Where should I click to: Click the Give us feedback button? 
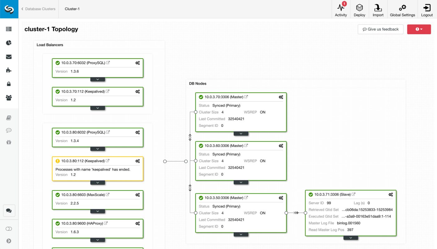click(x=381, y=29)
